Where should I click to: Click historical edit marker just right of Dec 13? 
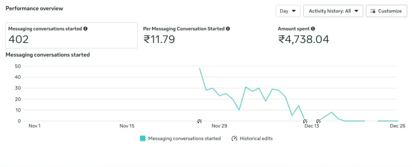pos(318,121)
